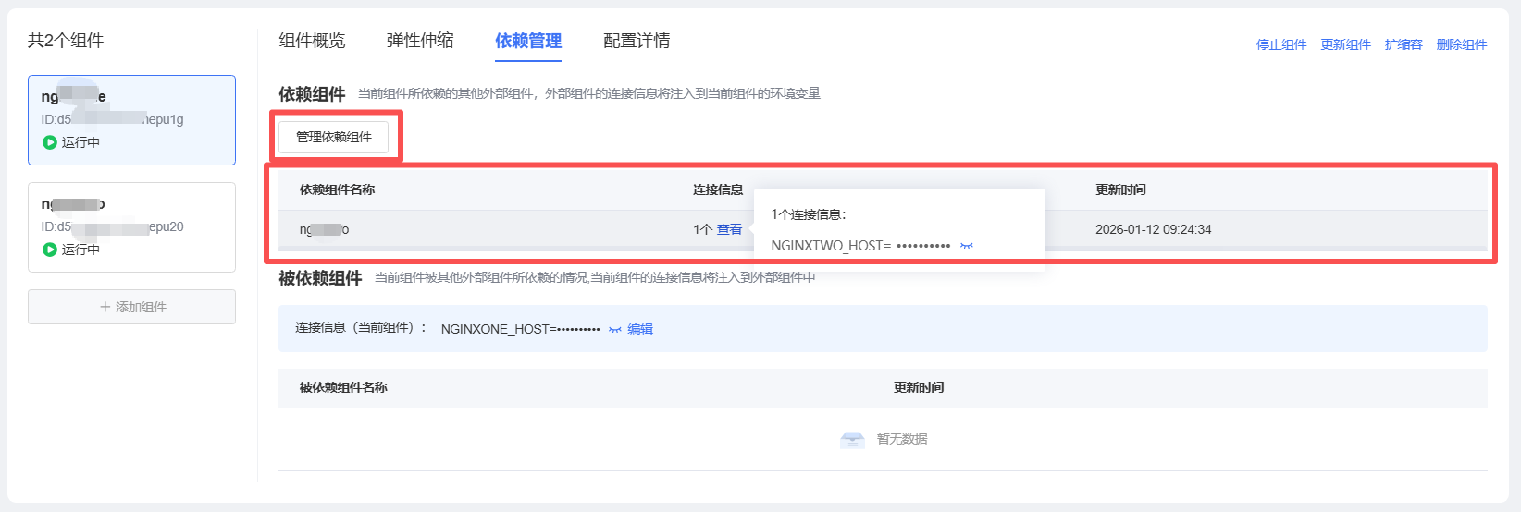Toggle the eye icon beside NGINXONE_HOST
Viewport: 1521px width, 512px height.
point(614,329)
